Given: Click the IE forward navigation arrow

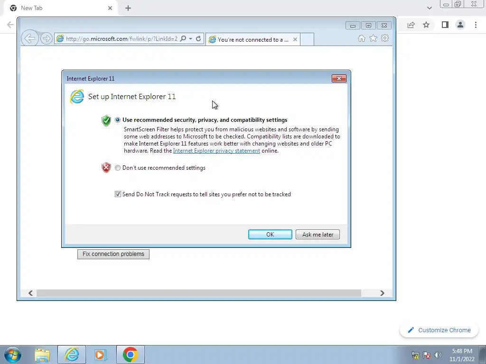Looking at the screenshot, I should (46, 39).
